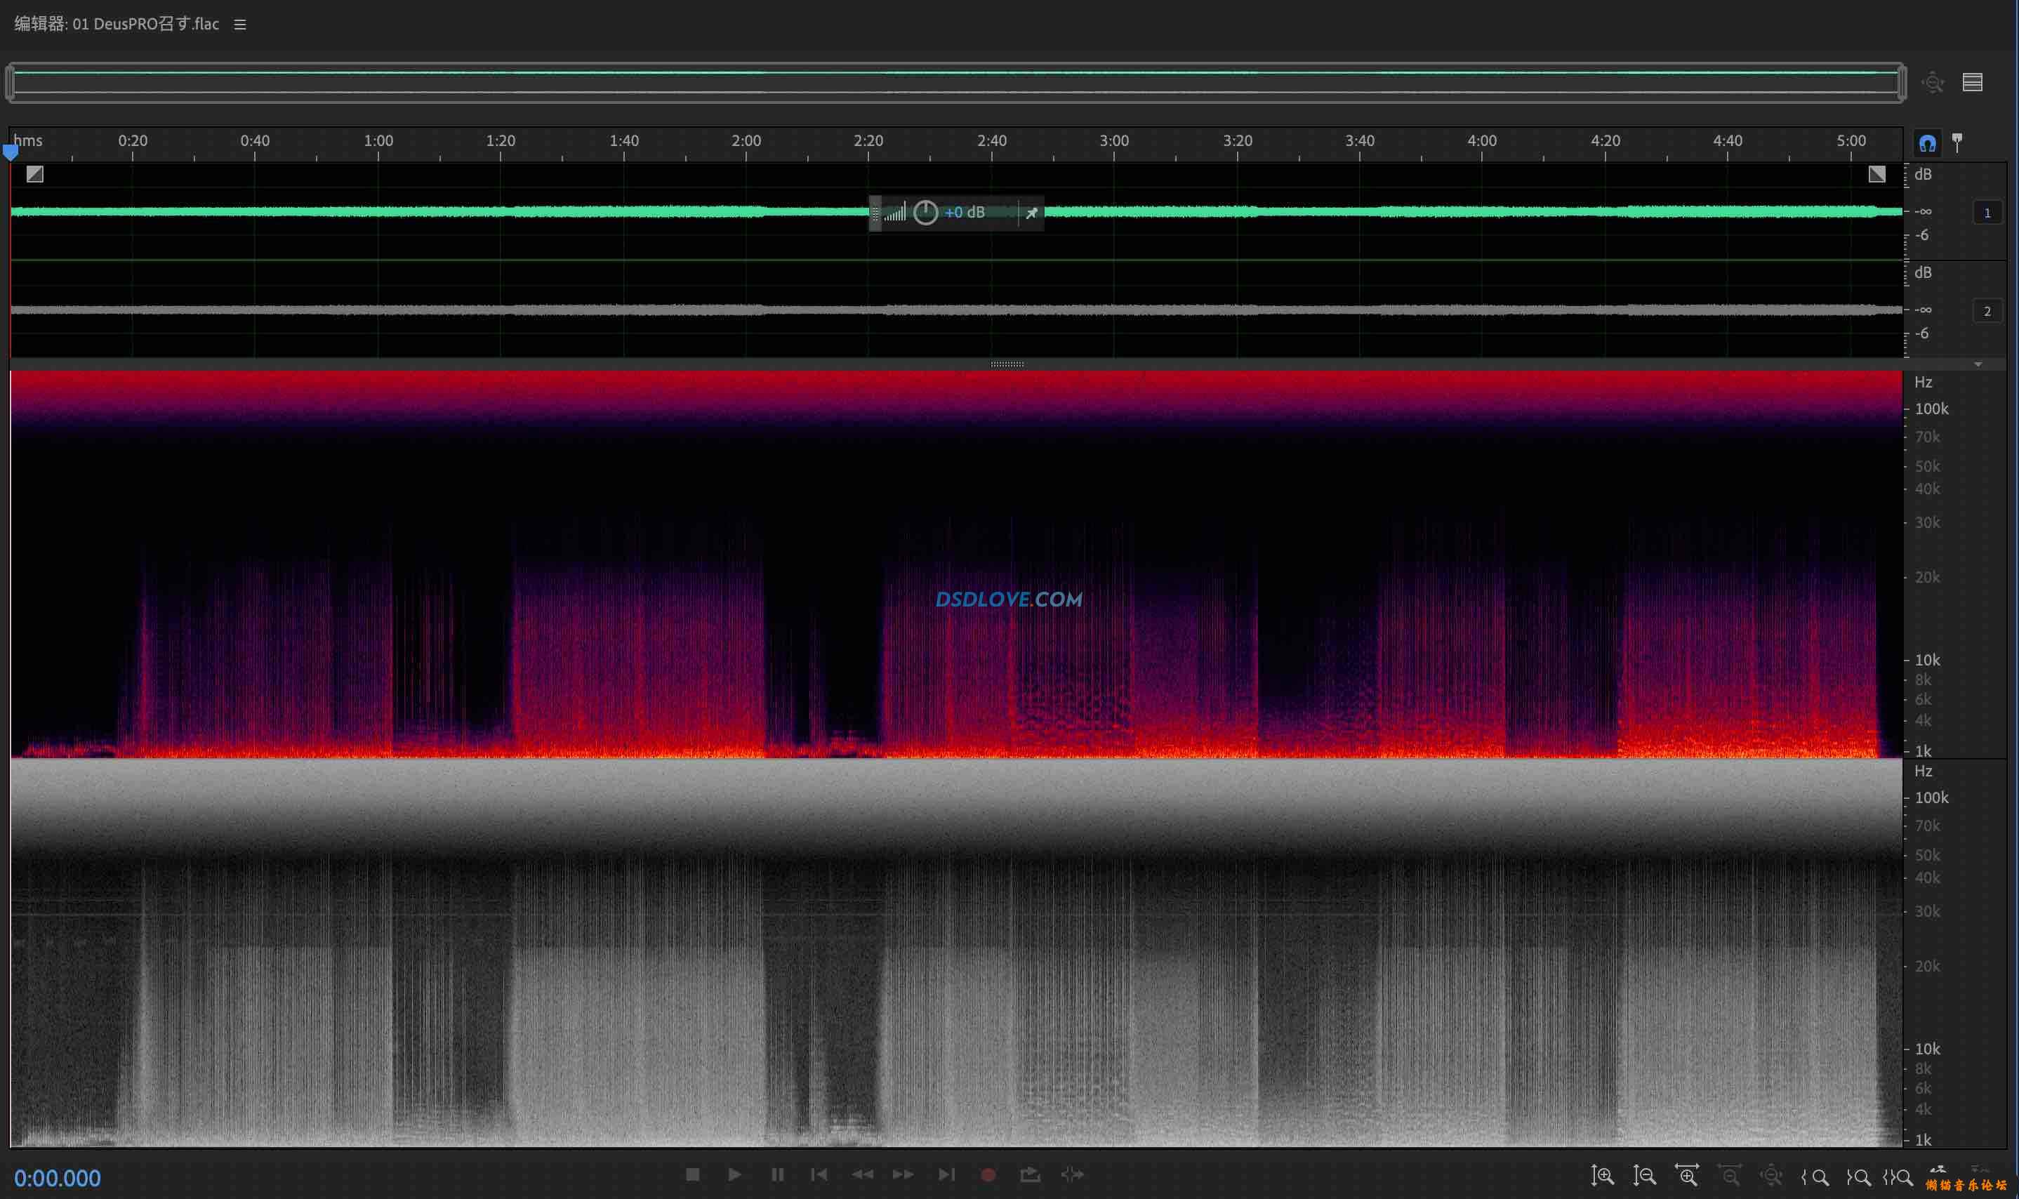Click the left edge of navigator zoom bar
2019x1199 pixels.
[10, 82]
